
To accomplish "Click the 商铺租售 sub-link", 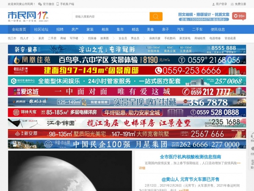I will click(200, 38).
